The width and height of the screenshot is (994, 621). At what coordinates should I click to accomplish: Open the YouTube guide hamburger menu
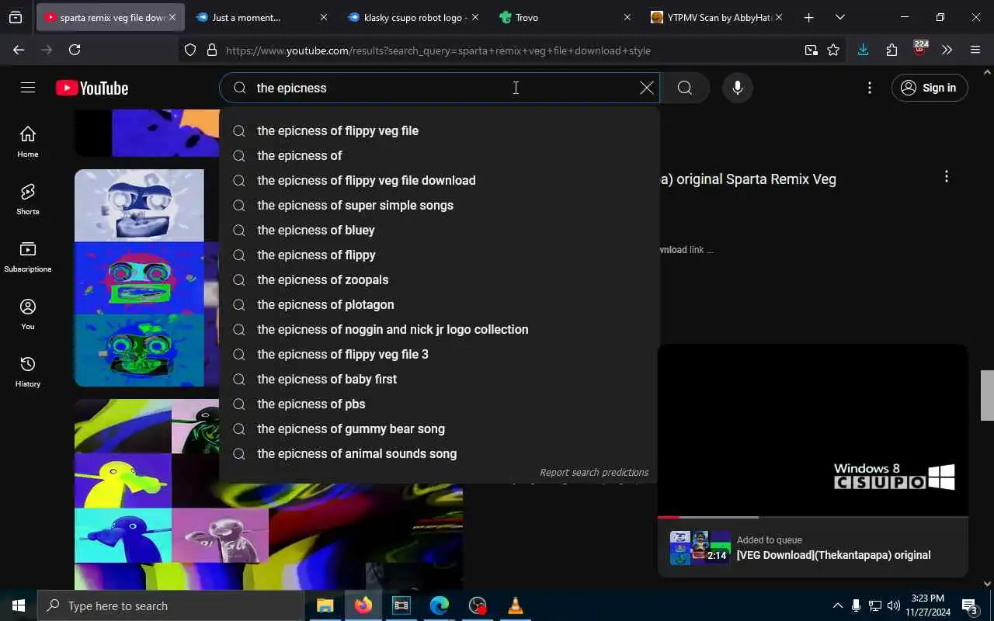[x=28, y=88]
